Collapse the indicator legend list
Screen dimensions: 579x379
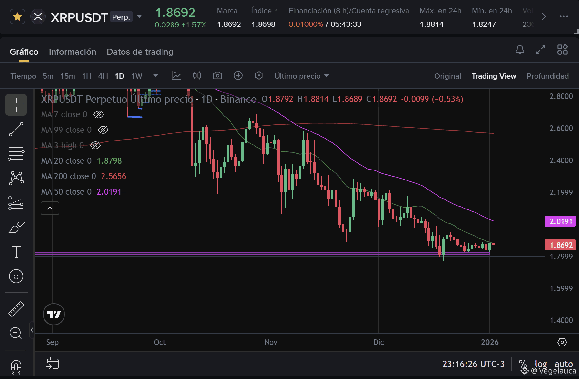[x=50, y=208]
